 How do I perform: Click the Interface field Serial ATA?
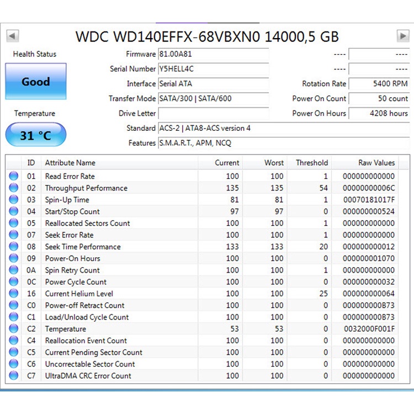(x=213, y=84)
